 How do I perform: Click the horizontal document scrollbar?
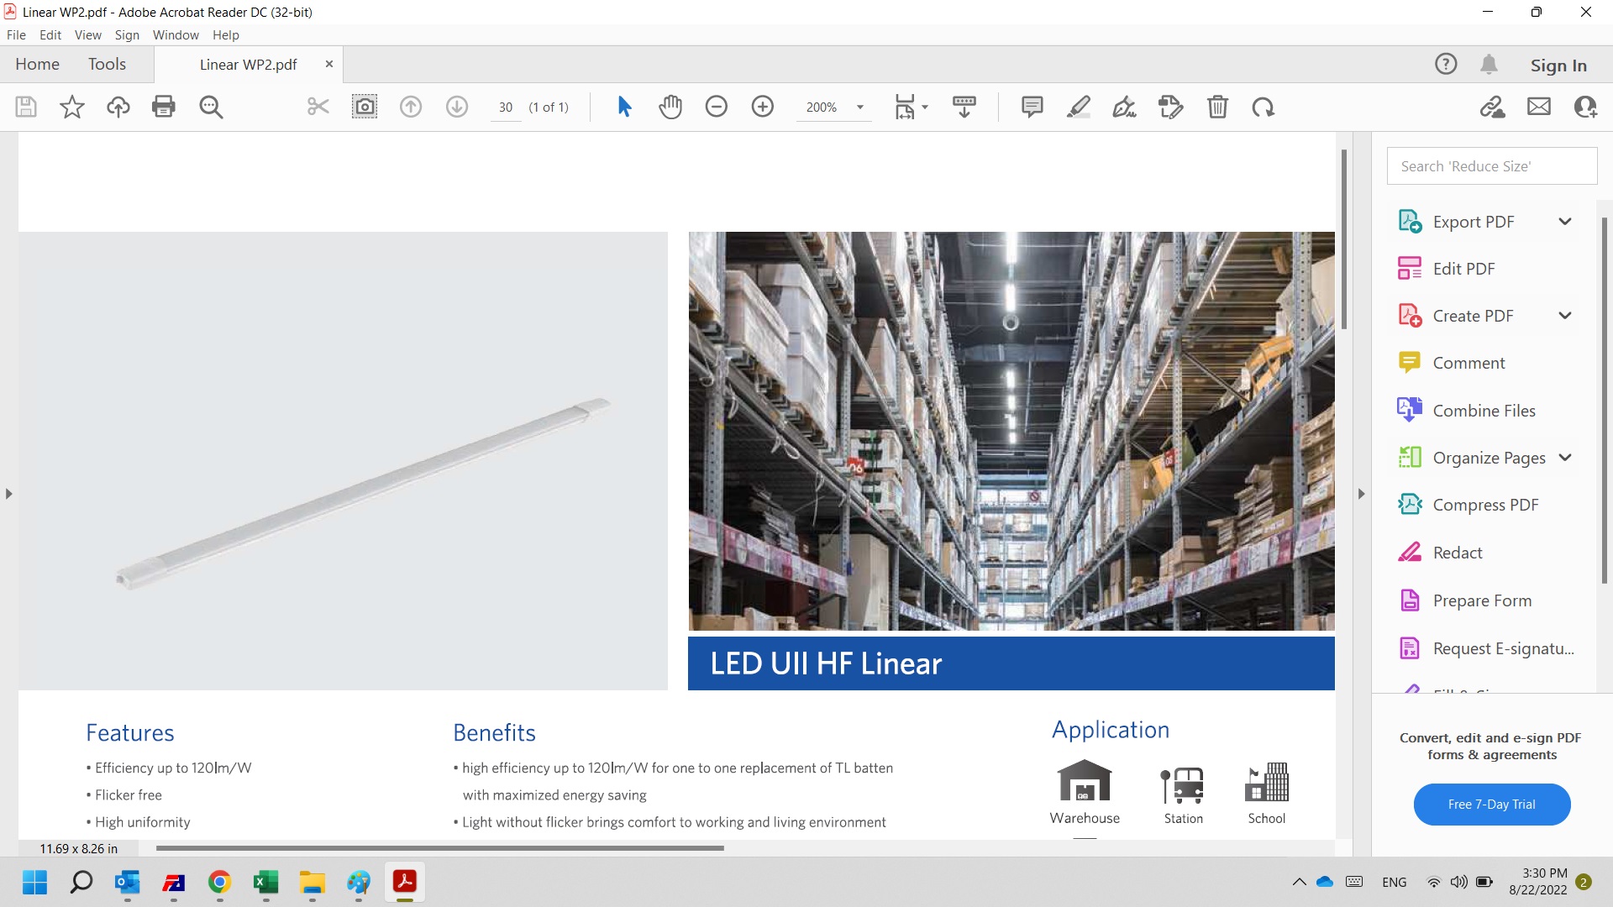click(439, 848)
